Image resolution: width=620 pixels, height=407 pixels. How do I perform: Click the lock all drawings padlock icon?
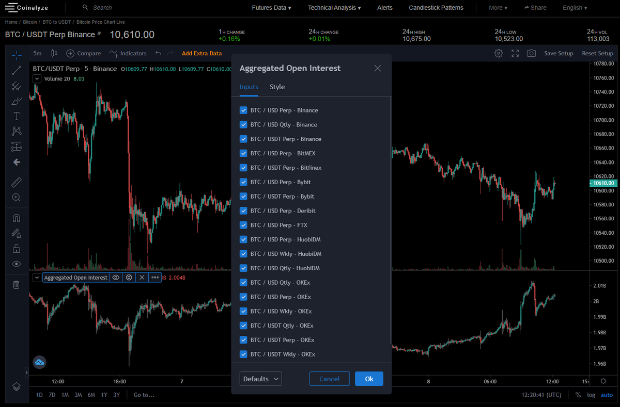point(17,249)
